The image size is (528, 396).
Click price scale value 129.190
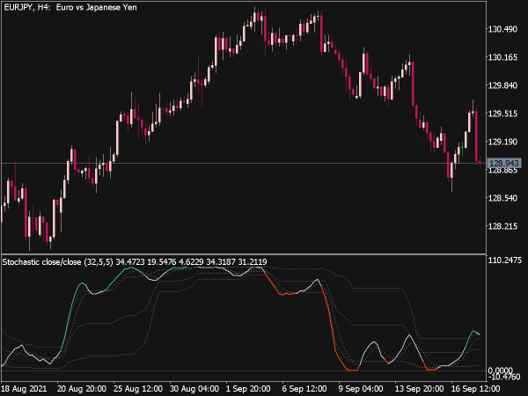pyautogui.click(x=502, y=142)
